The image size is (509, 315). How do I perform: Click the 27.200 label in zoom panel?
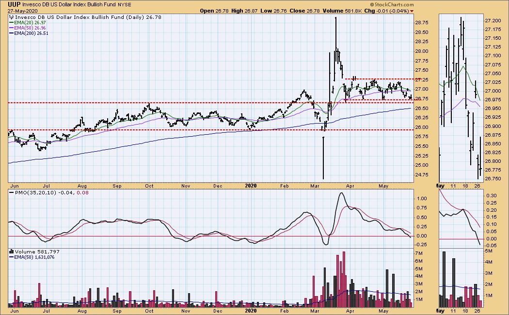click(x=493, y=21)
